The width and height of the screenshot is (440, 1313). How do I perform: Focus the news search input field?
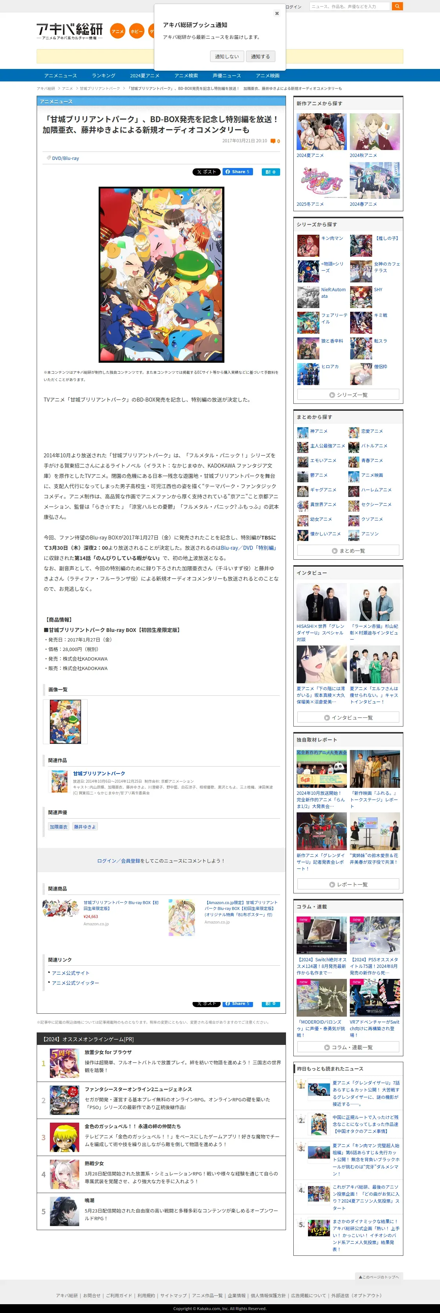tap(349, 6)
